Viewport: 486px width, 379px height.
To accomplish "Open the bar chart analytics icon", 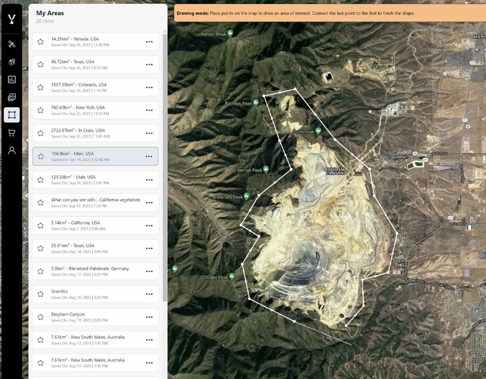I will point(12,79).
